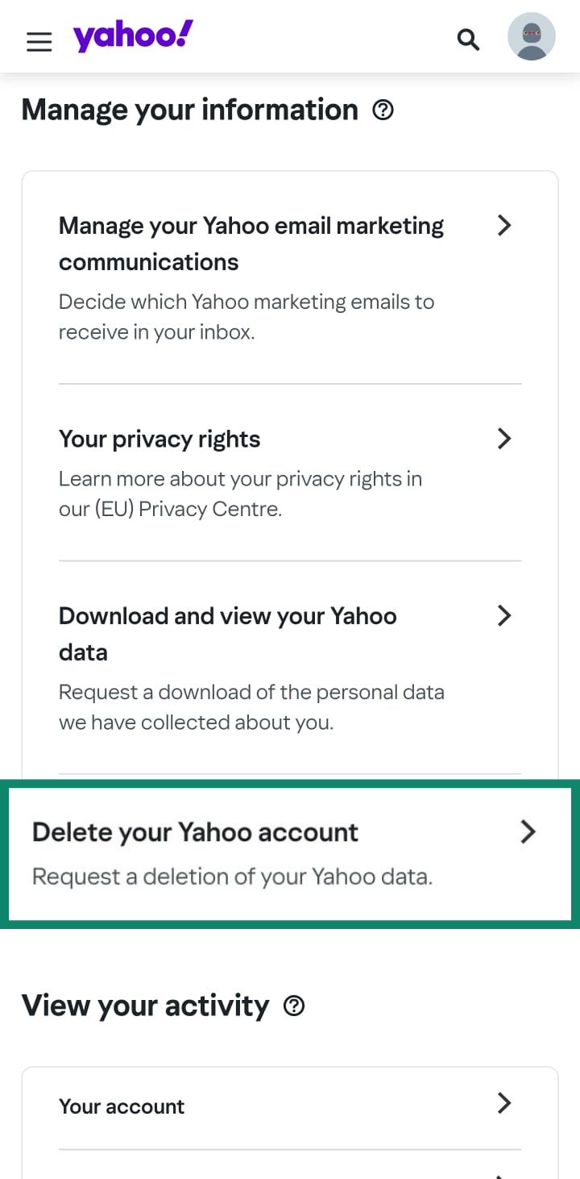Click the Manage your Yahoo email marketing communications title
Image resolution: width=580 pixels, height=1179 pixels.
(251, 244)
